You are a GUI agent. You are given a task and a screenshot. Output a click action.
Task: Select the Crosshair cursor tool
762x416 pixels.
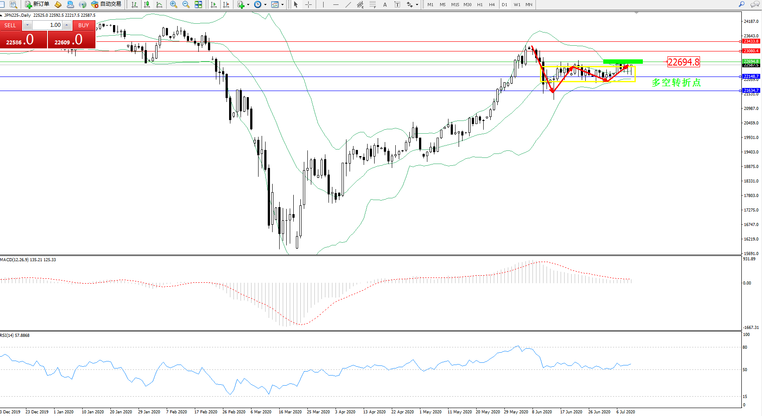coord(309,4)
